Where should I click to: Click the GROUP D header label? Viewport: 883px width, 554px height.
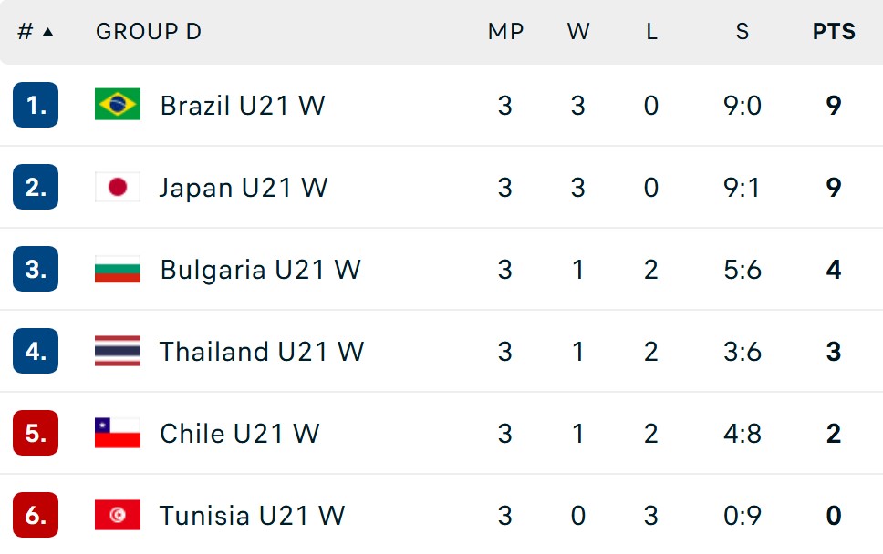(x=149, y=32)
